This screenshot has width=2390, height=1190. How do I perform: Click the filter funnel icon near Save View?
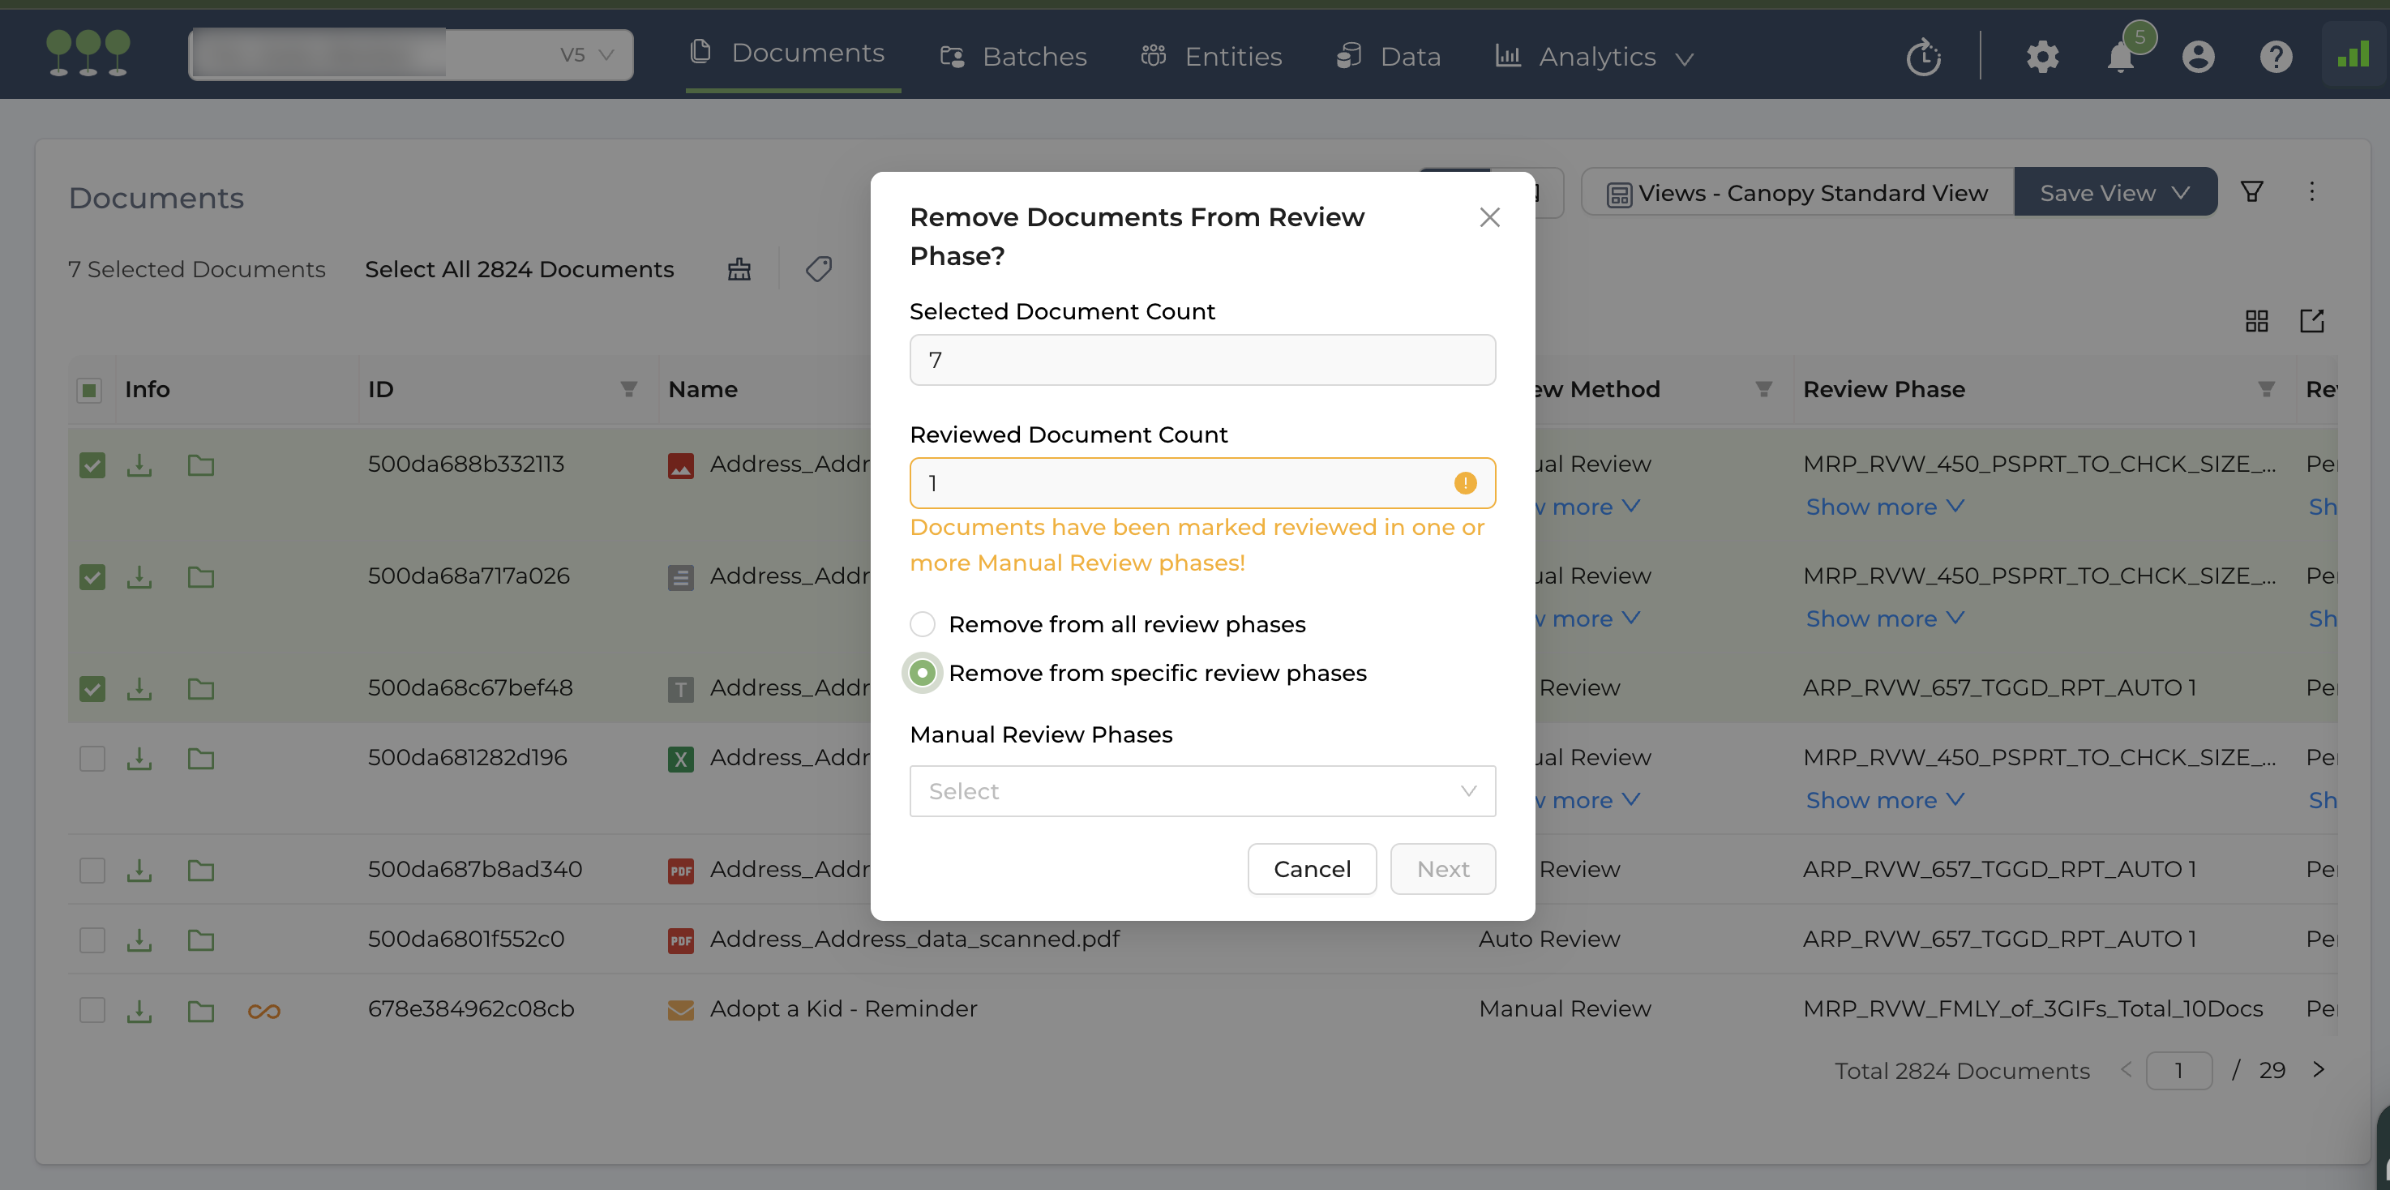[x=2251, y=192]
